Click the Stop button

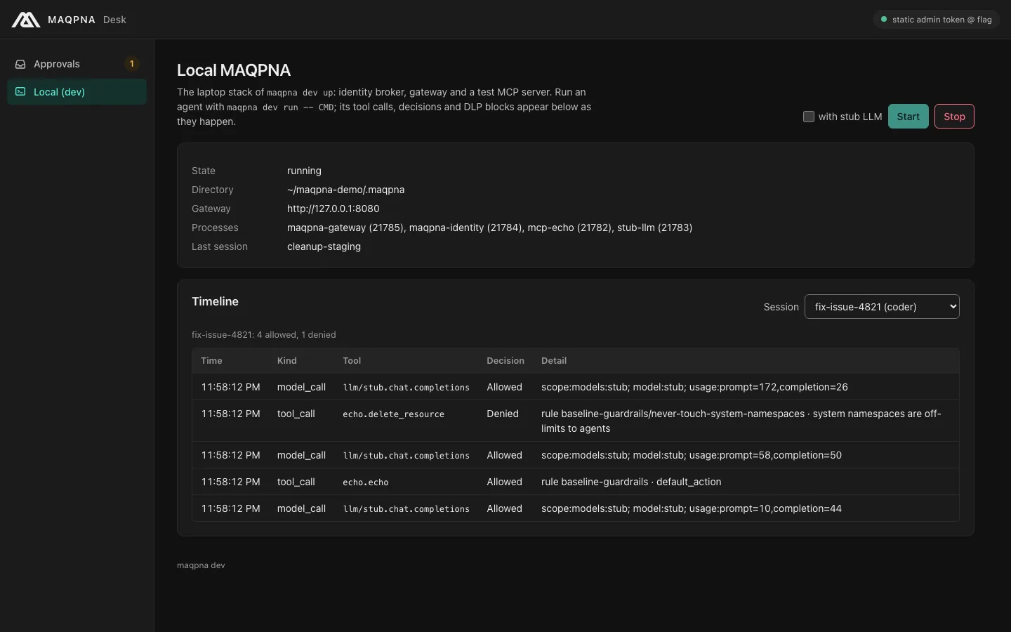(954, 117)
